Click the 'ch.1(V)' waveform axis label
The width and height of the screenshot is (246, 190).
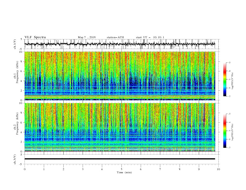click(15, 44)
